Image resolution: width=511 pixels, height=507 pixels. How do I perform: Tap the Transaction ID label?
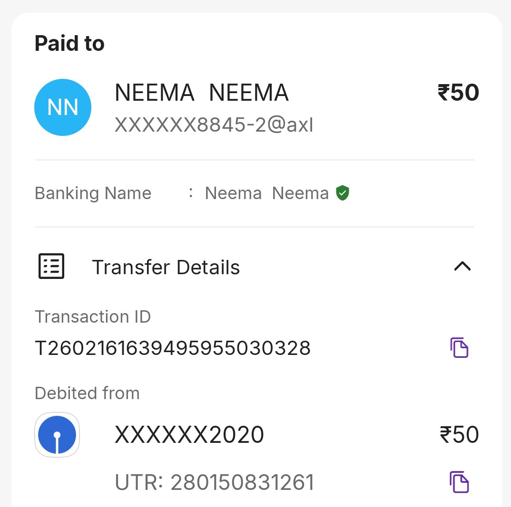click(93, 316)
